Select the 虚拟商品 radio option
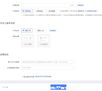 (x=39, y=11)
